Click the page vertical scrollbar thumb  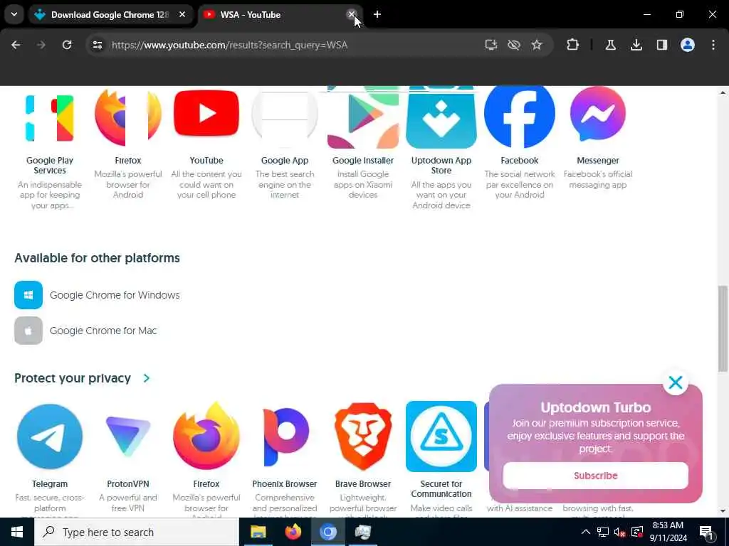(x=723, y=328)
